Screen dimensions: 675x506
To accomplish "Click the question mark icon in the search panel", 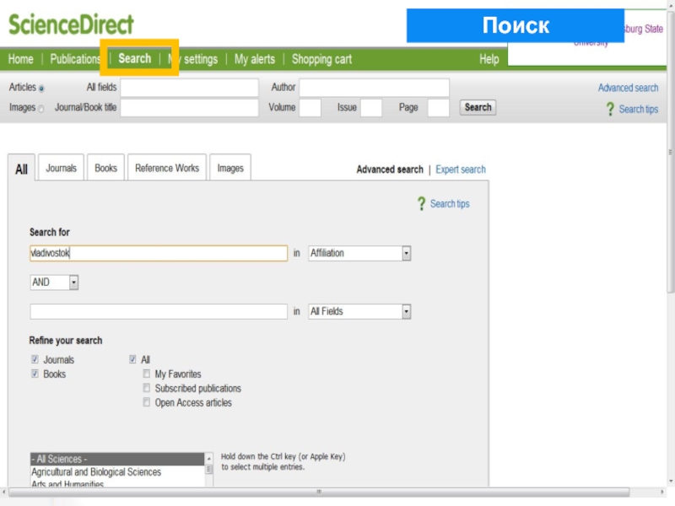I will click(x=421, y=203).
